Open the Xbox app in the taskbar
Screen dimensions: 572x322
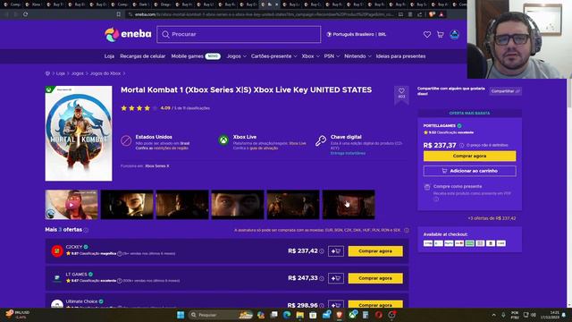pos(353,315)
